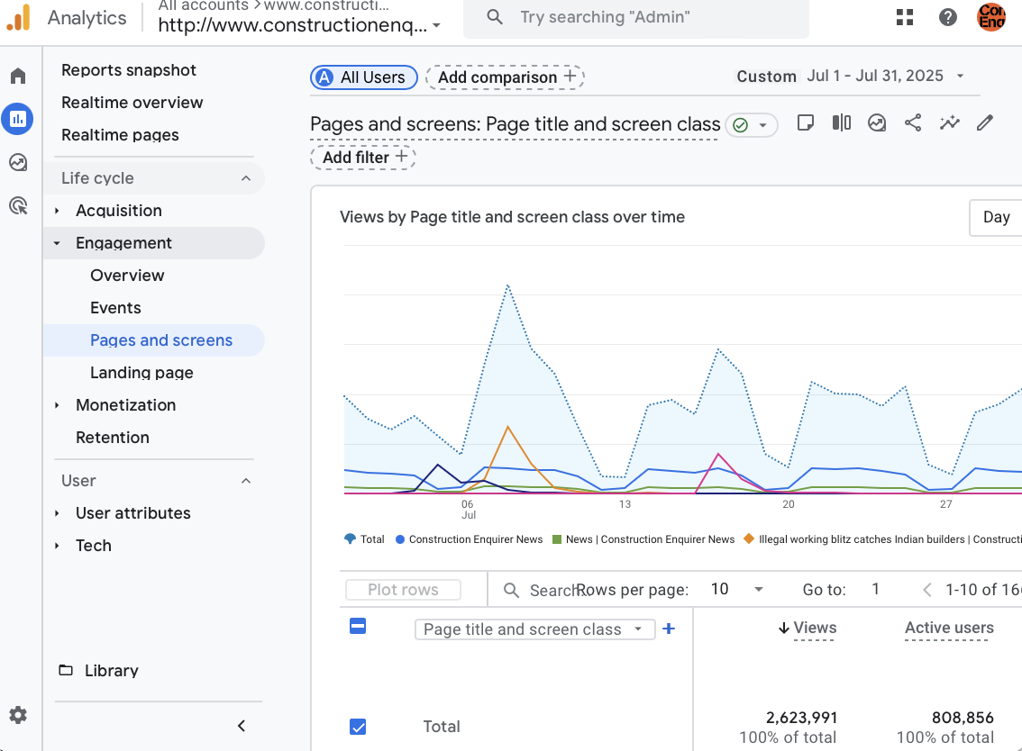1022x751 pixels.
Task: Toggle the select-all rows checkbox
Action: tap(358, 626)
